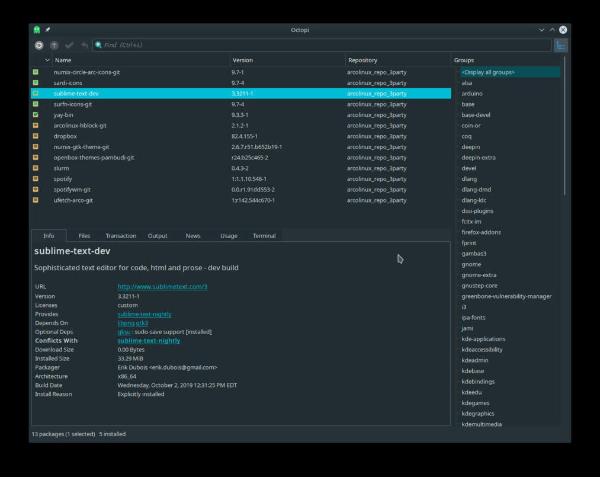Screen dimensions: 600x477
Task: Open the Terminal tab
Action: (264, 236)
